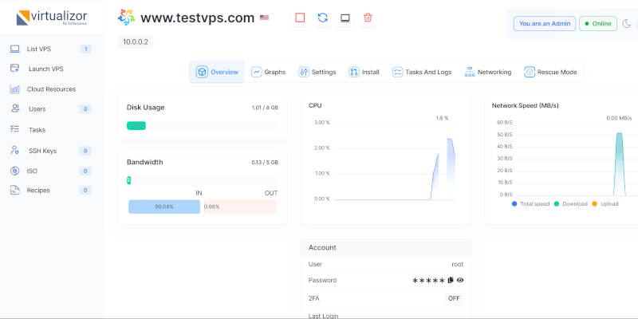Copy the password using the copy icon
Screen dimensions: 638x319
click(x=451, y=280)
